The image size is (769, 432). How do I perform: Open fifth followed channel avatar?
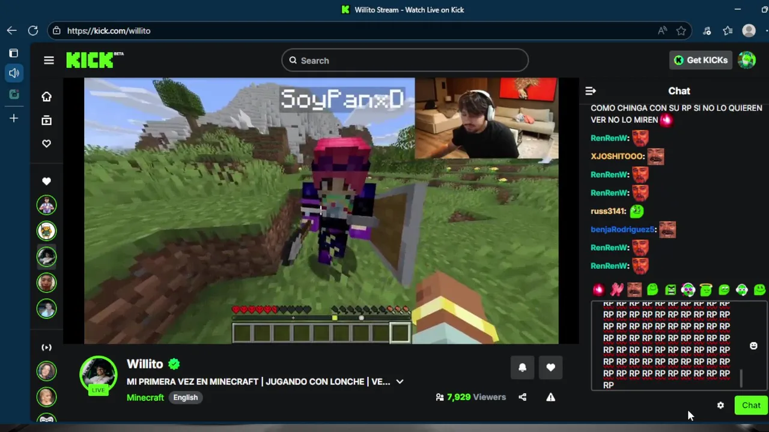[46, 308]
